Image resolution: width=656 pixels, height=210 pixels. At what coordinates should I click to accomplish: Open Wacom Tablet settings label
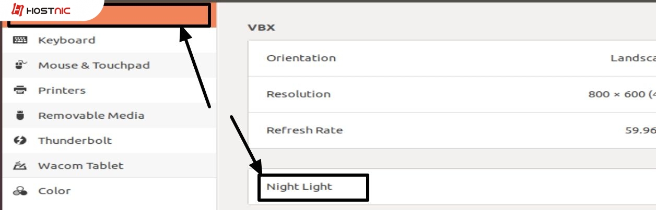pyautogui.click(x=81, y=166)
